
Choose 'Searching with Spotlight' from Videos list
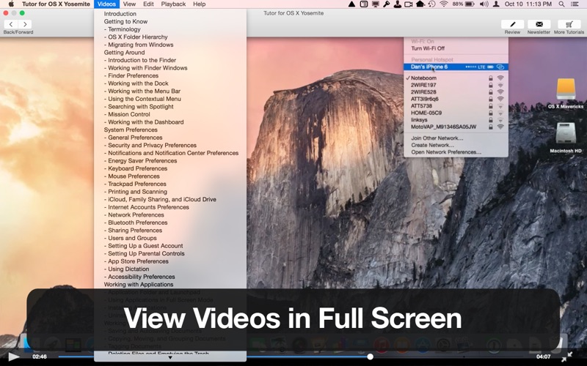click(140, 107)
